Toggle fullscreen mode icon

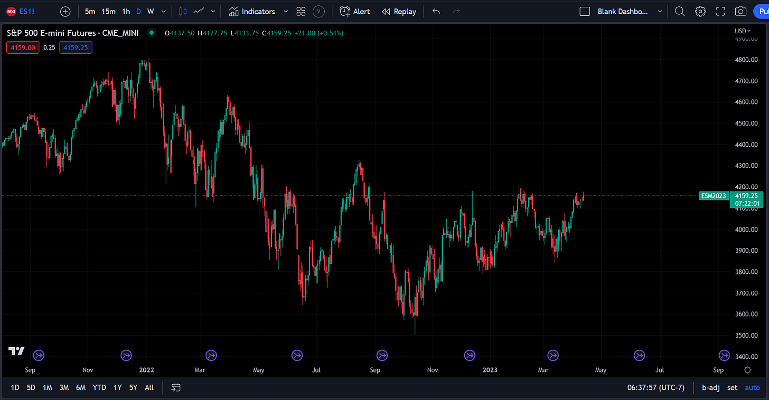coord(720,11)
